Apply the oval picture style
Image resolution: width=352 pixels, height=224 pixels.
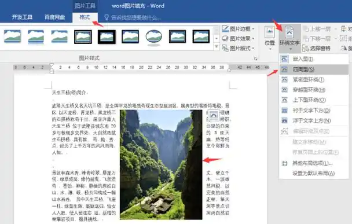pyautogui.click(x=154, y=37)
